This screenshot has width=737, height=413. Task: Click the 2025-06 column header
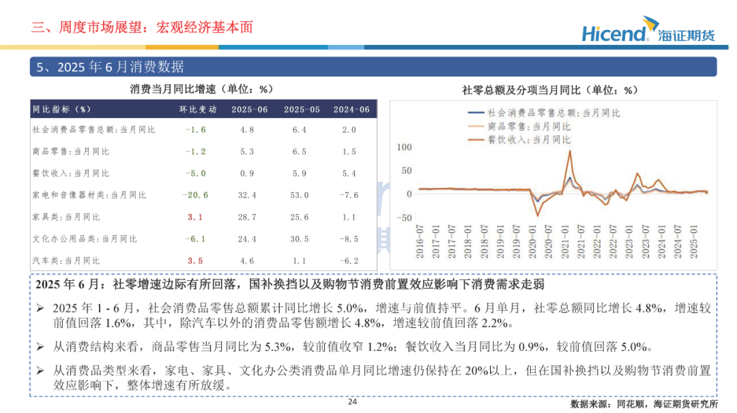click(249, 109)
